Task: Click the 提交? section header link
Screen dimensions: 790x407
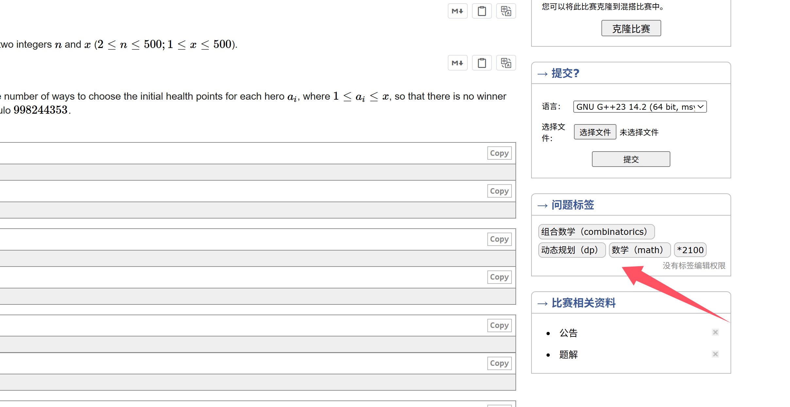Action: coord(565,73)
